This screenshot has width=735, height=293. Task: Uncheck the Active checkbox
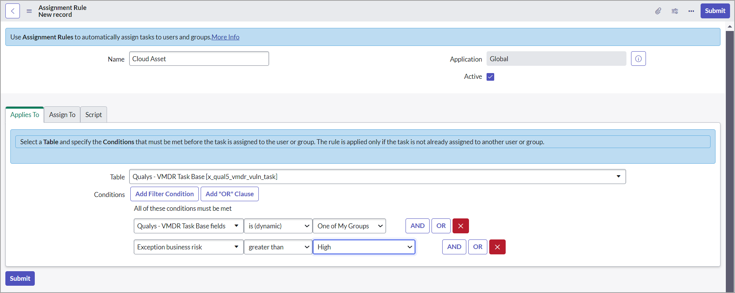pos(490,77)
